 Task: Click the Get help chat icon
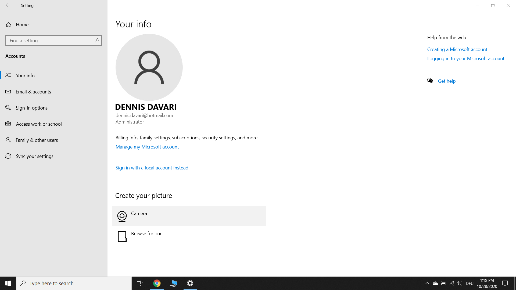click(x=430, y=81)
